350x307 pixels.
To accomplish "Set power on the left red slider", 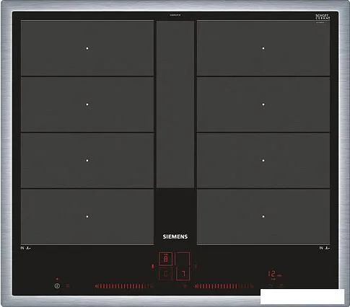I will 124,286.
